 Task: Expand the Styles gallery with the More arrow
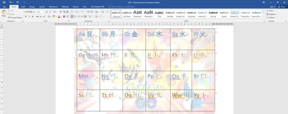(263, 17)
